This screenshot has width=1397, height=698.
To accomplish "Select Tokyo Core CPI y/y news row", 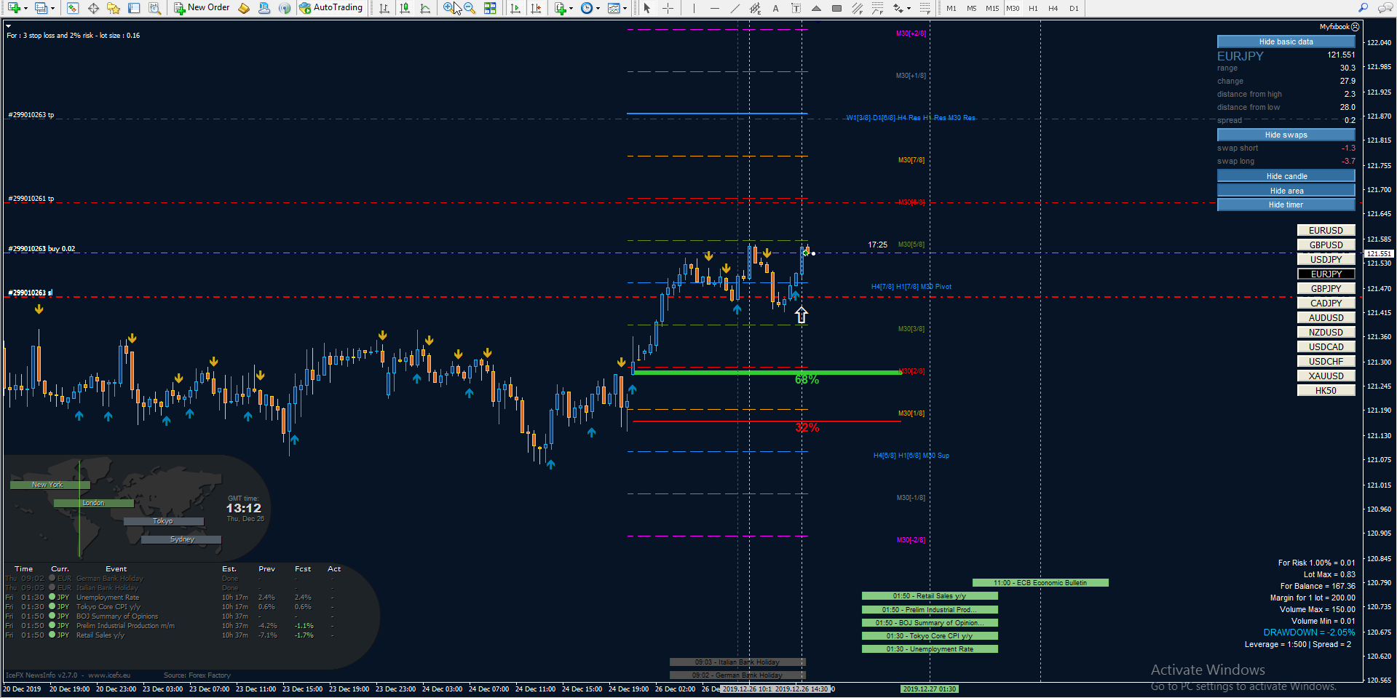I will tap(170, 606).
